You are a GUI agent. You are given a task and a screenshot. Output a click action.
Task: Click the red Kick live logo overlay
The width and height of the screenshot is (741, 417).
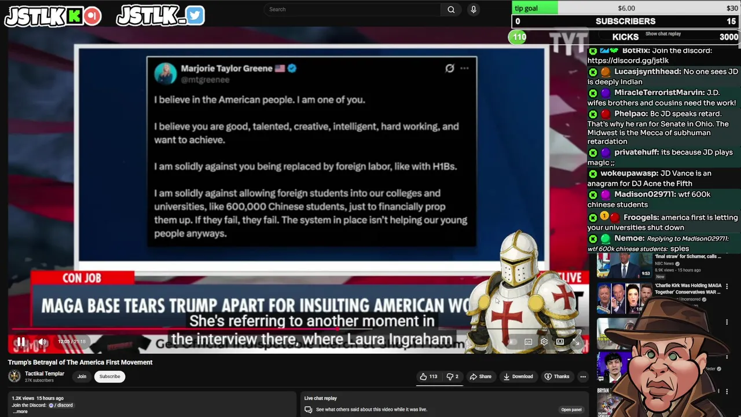click(92, 16)
